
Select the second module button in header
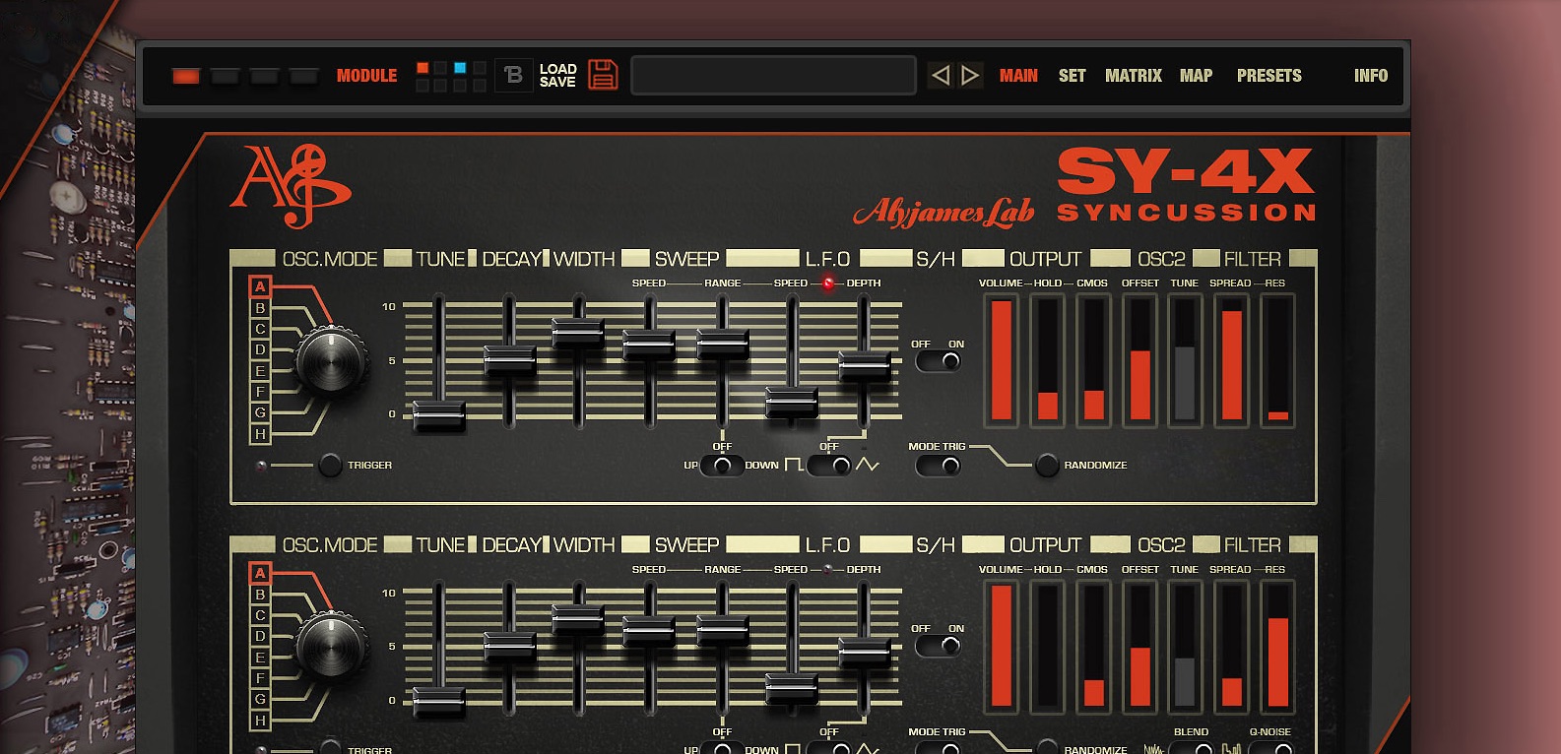[225, 76]
